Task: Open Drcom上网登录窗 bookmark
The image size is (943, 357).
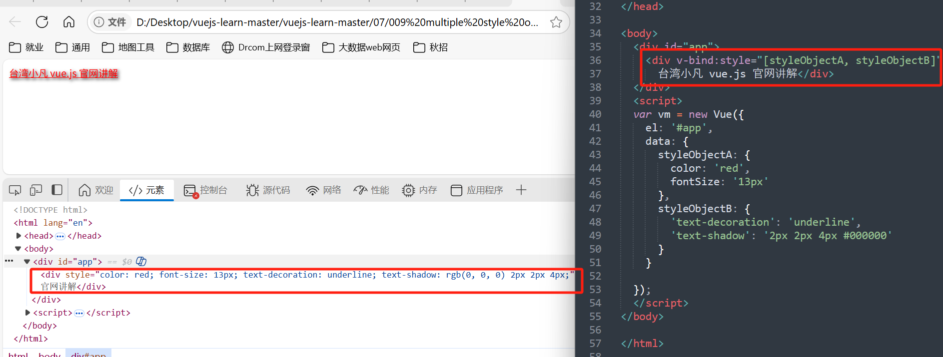Action: pos(266,47)
